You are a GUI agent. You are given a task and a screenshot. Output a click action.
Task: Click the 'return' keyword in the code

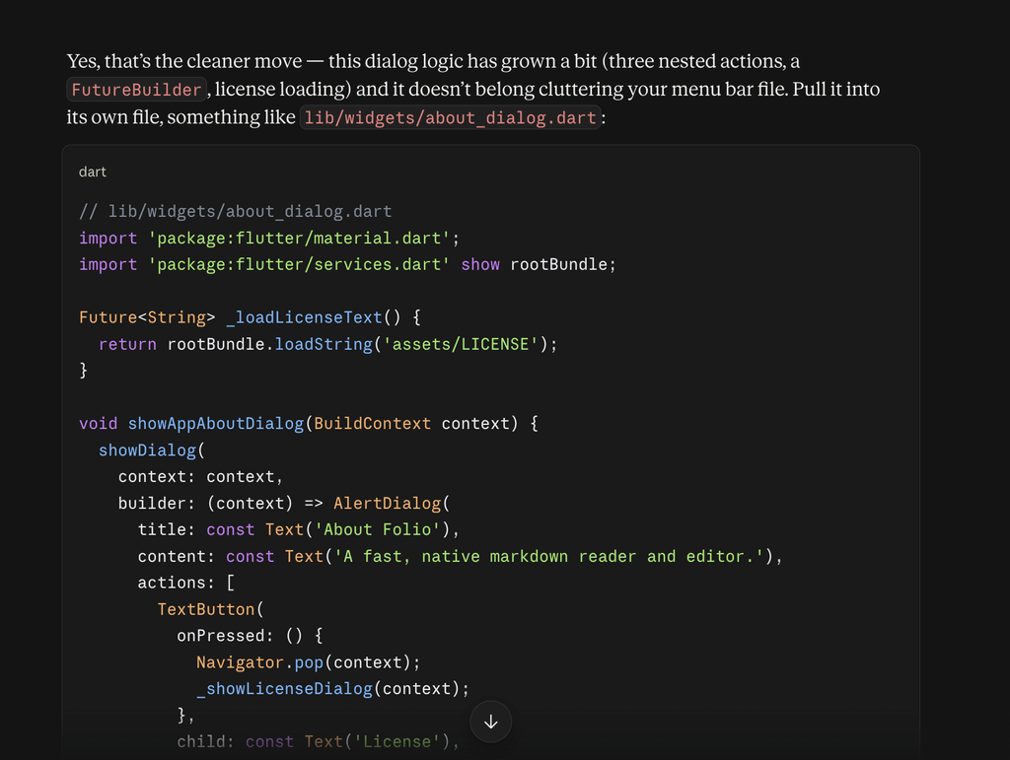coord(127,344)
